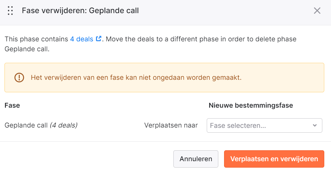The width and height of the screenshot is (331, 174).
Task: Click the Move the deals to a different phase sentence
Action: click(x=201, y=39)
